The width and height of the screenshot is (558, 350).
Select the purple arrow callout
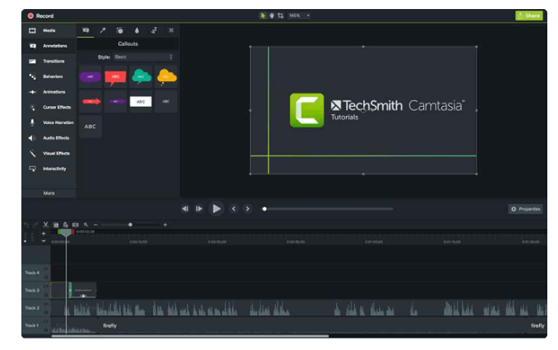[x=117, y=101]
